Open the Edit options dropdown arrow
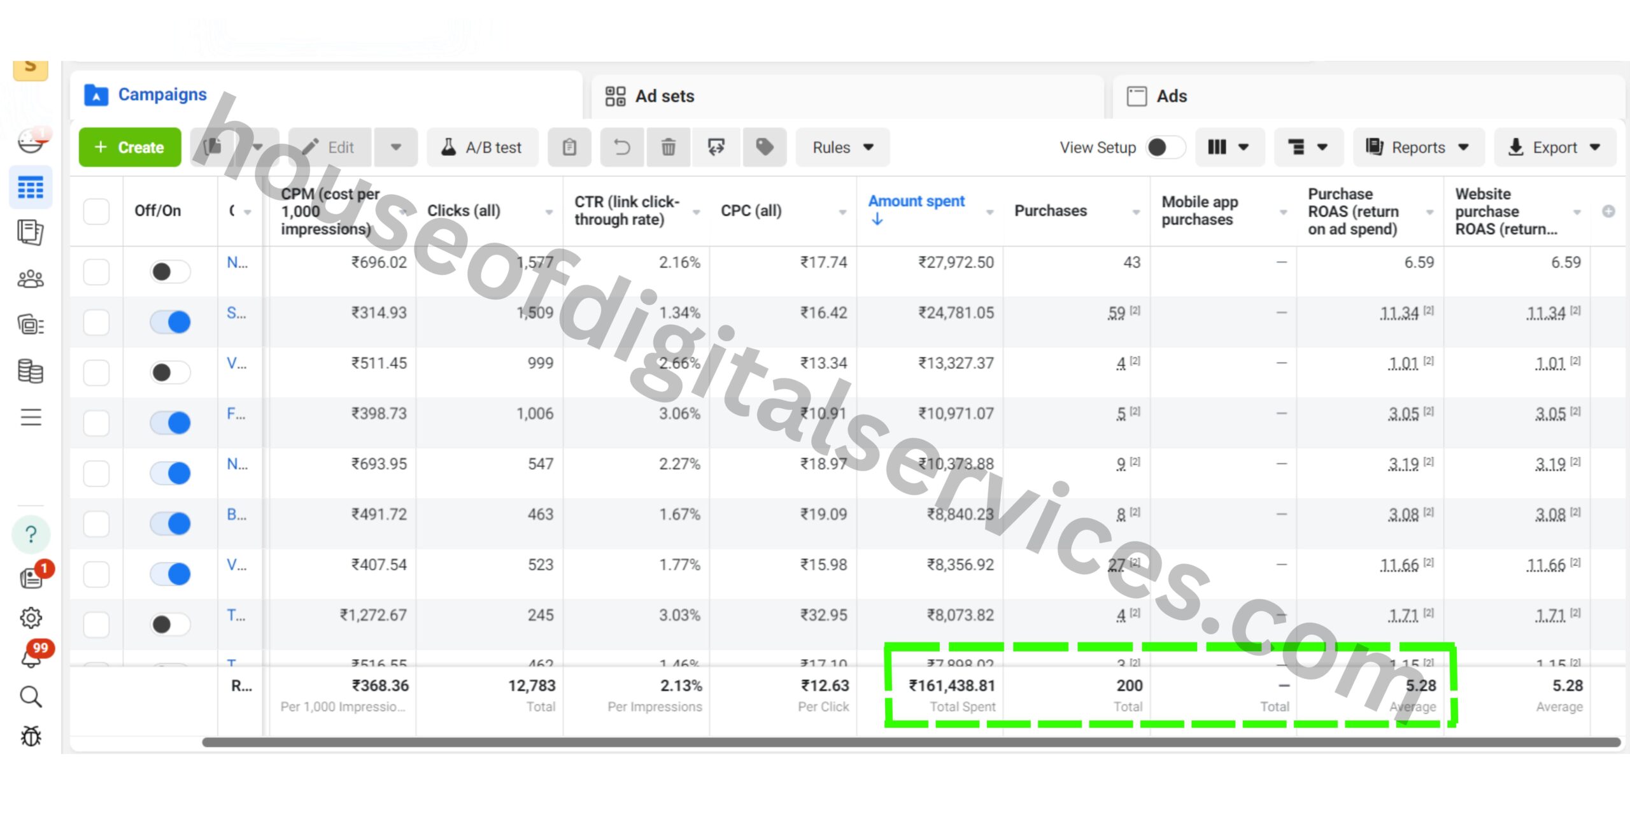The height and width of the screenshot is (815, 1630). (396, 147)
